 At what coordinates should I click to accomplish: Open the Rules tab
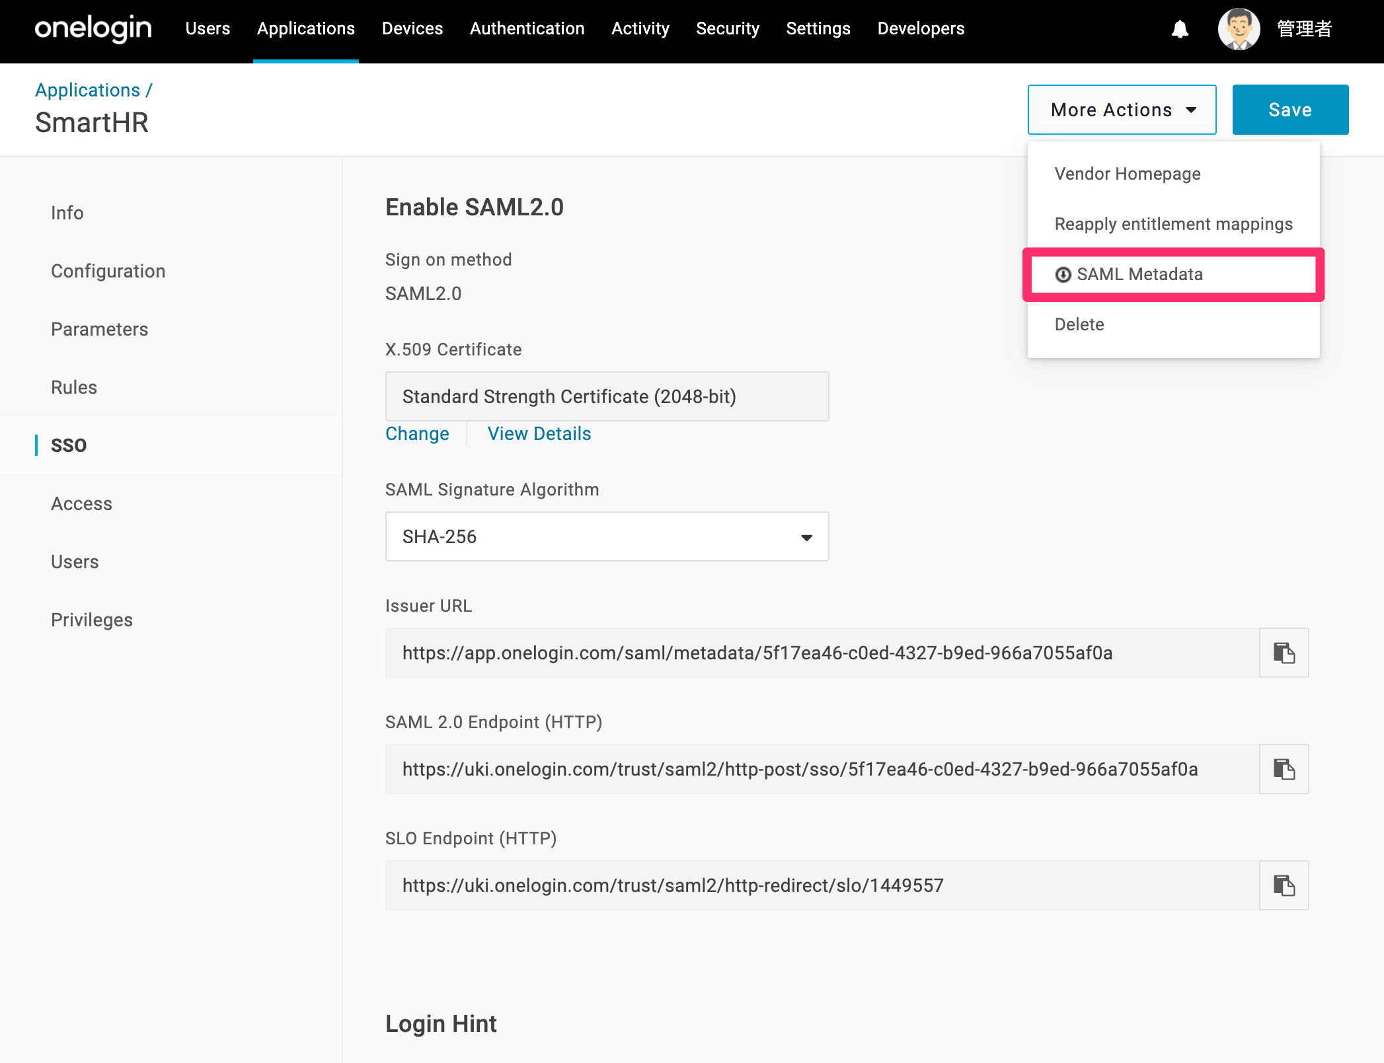74,387
